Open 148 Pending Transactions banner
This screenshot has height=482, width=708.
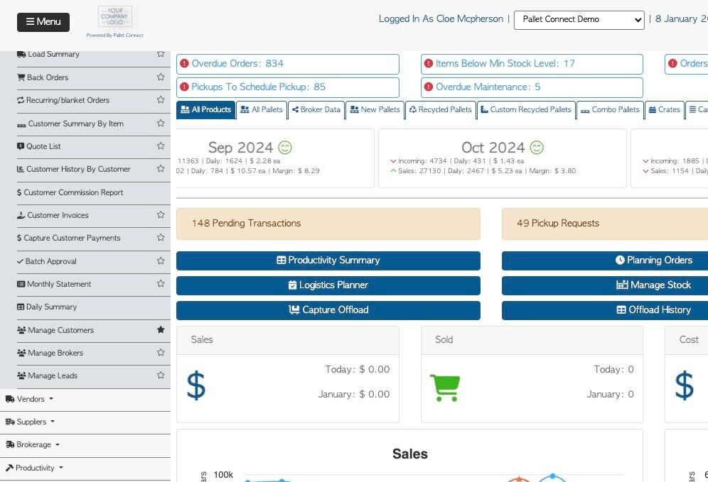[328, 224]
